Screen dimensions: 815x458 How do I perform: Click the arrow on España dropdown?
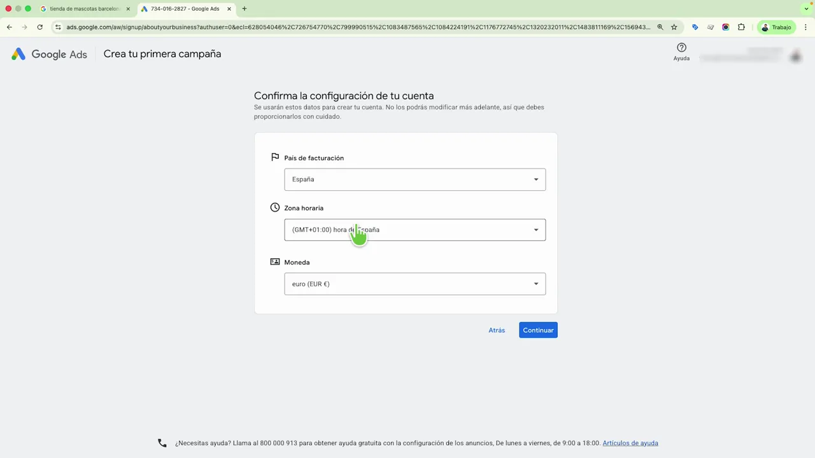(x=535, y=179)
